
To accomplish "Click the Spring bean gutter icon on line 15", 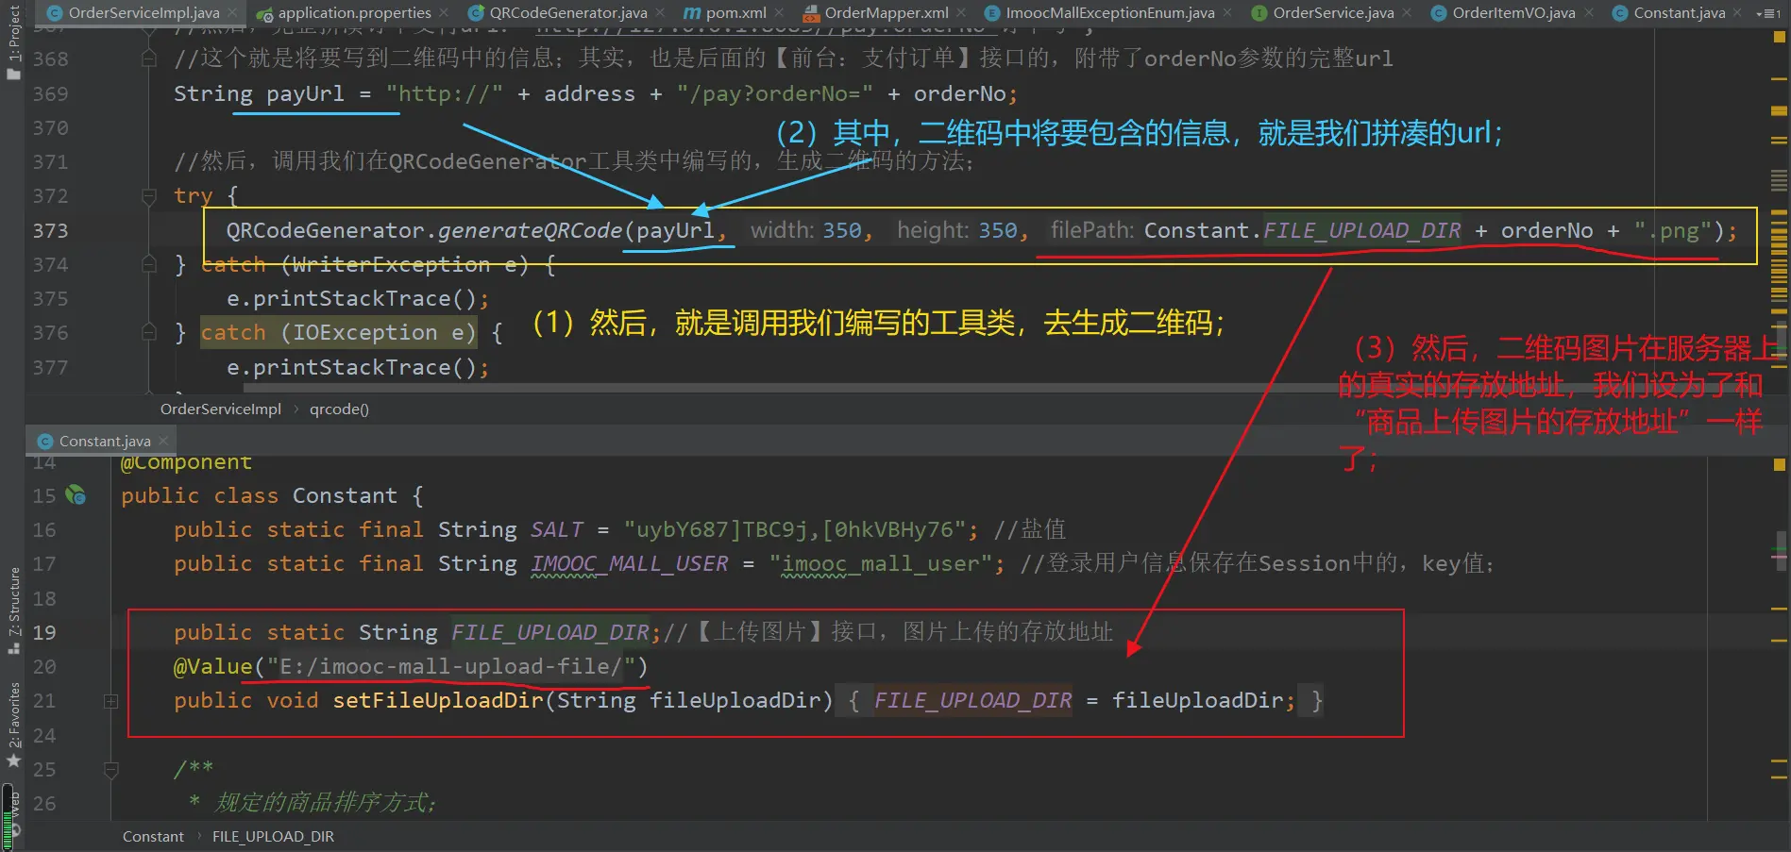I will click(x=76, y=494).
